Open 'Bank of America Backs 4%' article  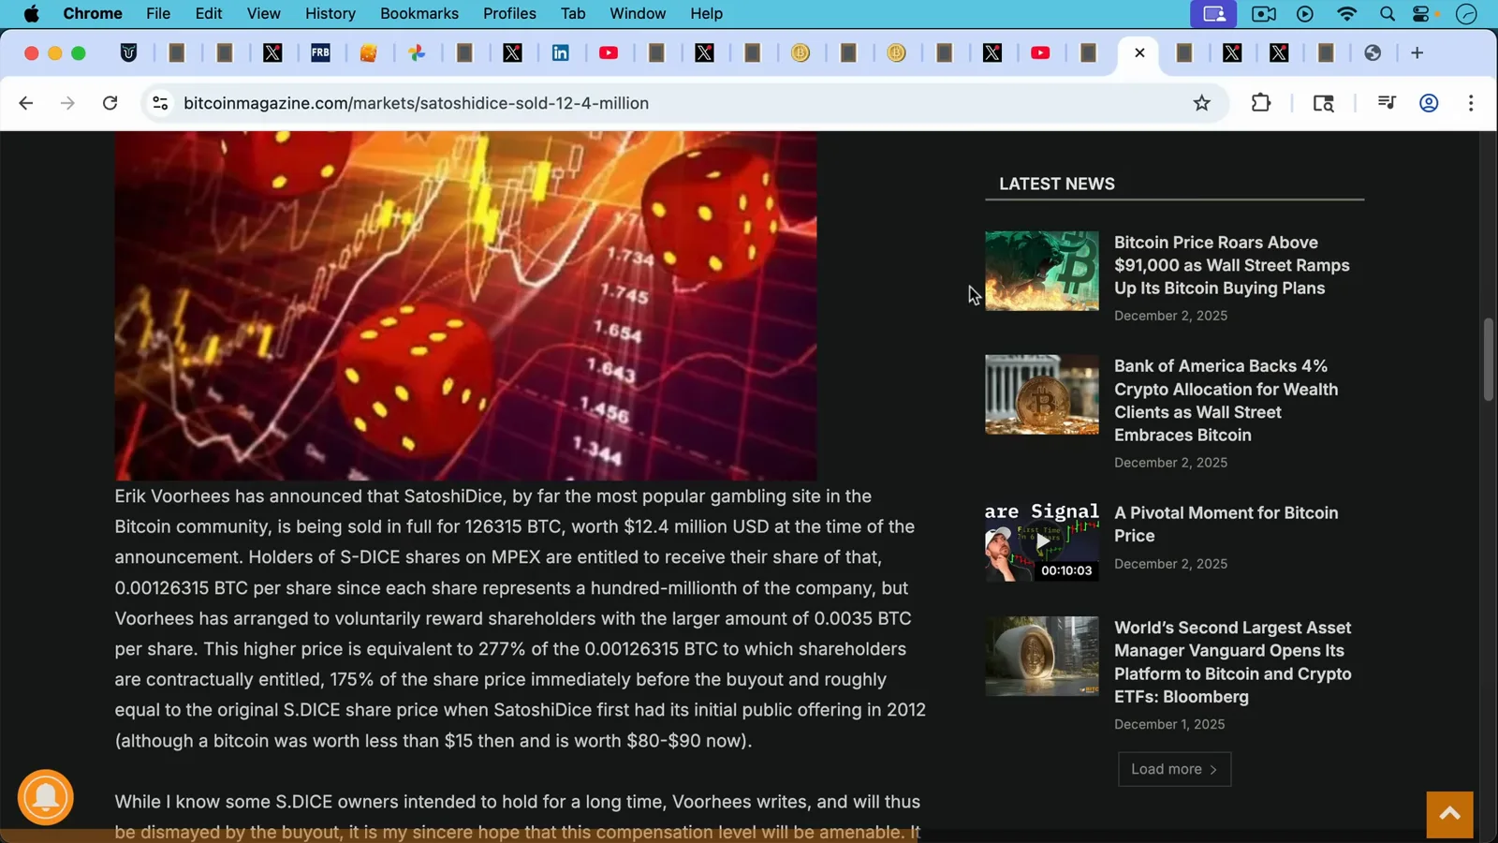[x=1226, y=401]
